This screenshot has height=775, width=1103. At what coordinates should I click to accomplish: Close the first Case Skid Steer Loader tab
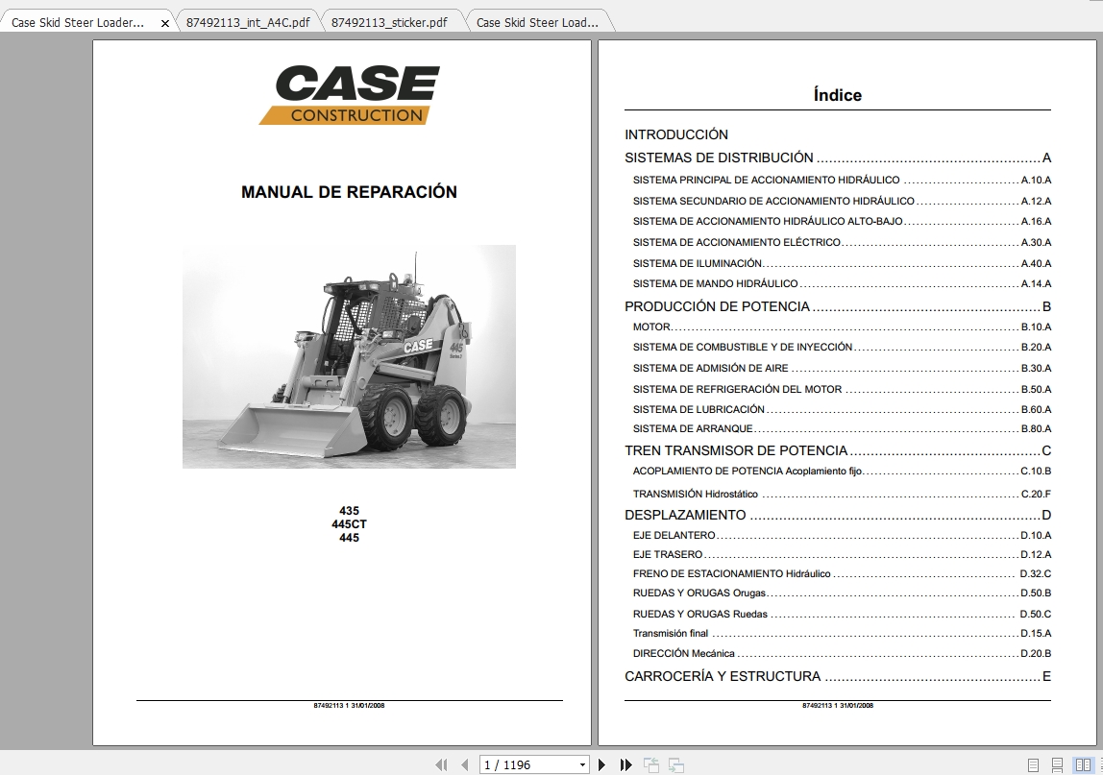(x=164, y=23)
